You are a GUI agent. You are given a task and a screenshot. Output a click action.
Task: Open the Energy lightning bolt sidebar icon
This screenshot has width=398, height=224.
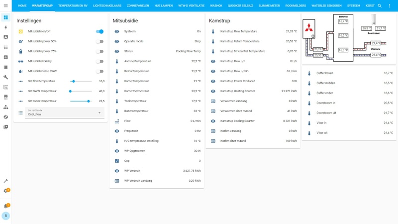6,27
